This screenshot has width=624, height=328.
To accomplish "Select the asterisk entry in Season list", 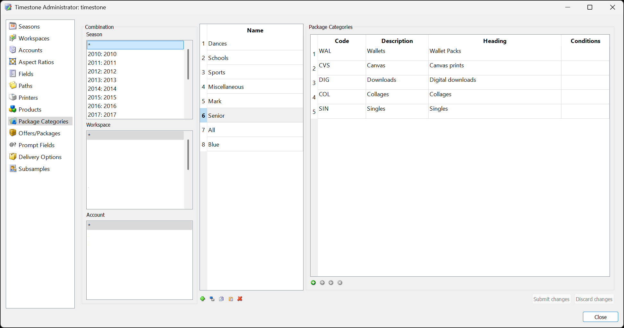I will [135, 45].
